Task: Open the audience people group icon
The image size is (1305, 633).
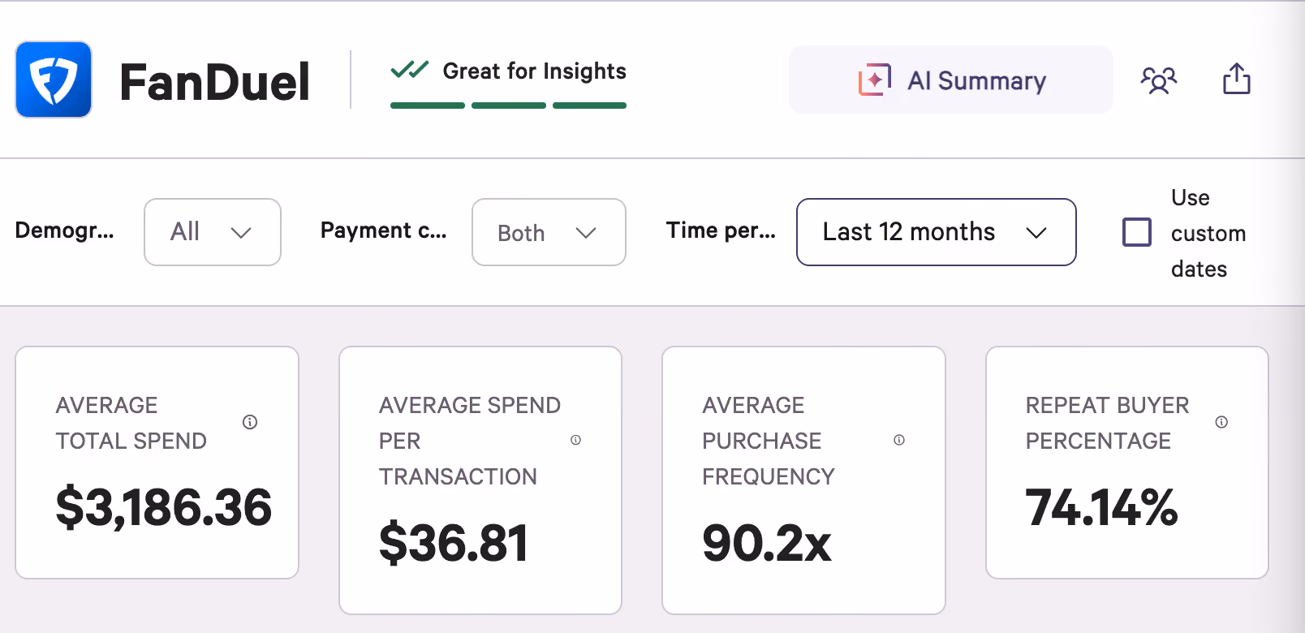Action: 1159,80
